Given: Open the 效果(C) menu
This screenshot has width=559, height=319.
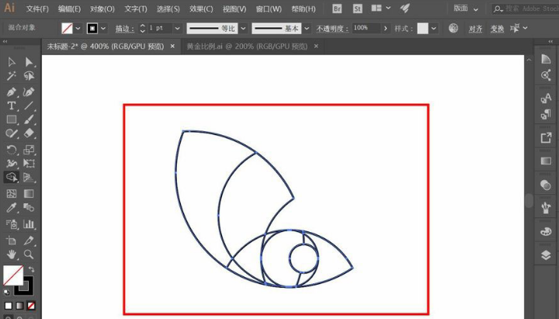Looking at the screenshot, I should (x=201, y=9).
